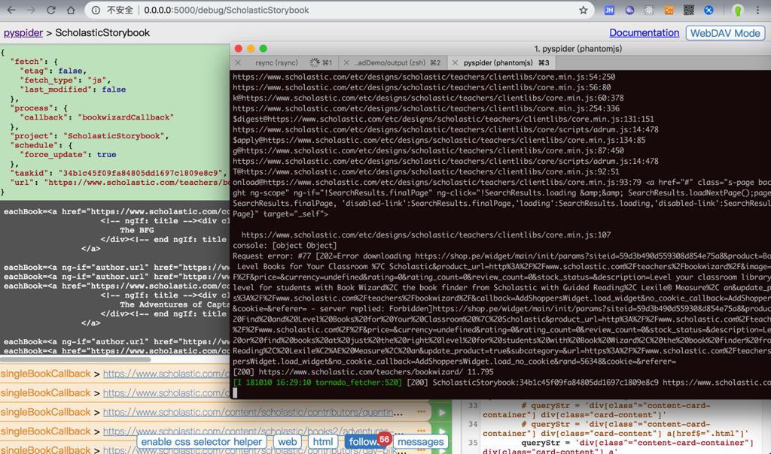
Task: Open the JH browser extension
Action: 609,10
